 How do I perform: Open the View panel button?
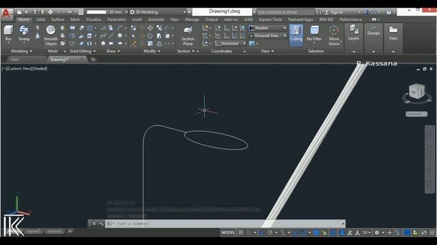click(393, 33)
